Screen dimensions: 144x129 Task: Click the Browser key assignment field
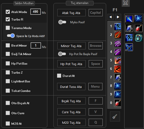96,46
